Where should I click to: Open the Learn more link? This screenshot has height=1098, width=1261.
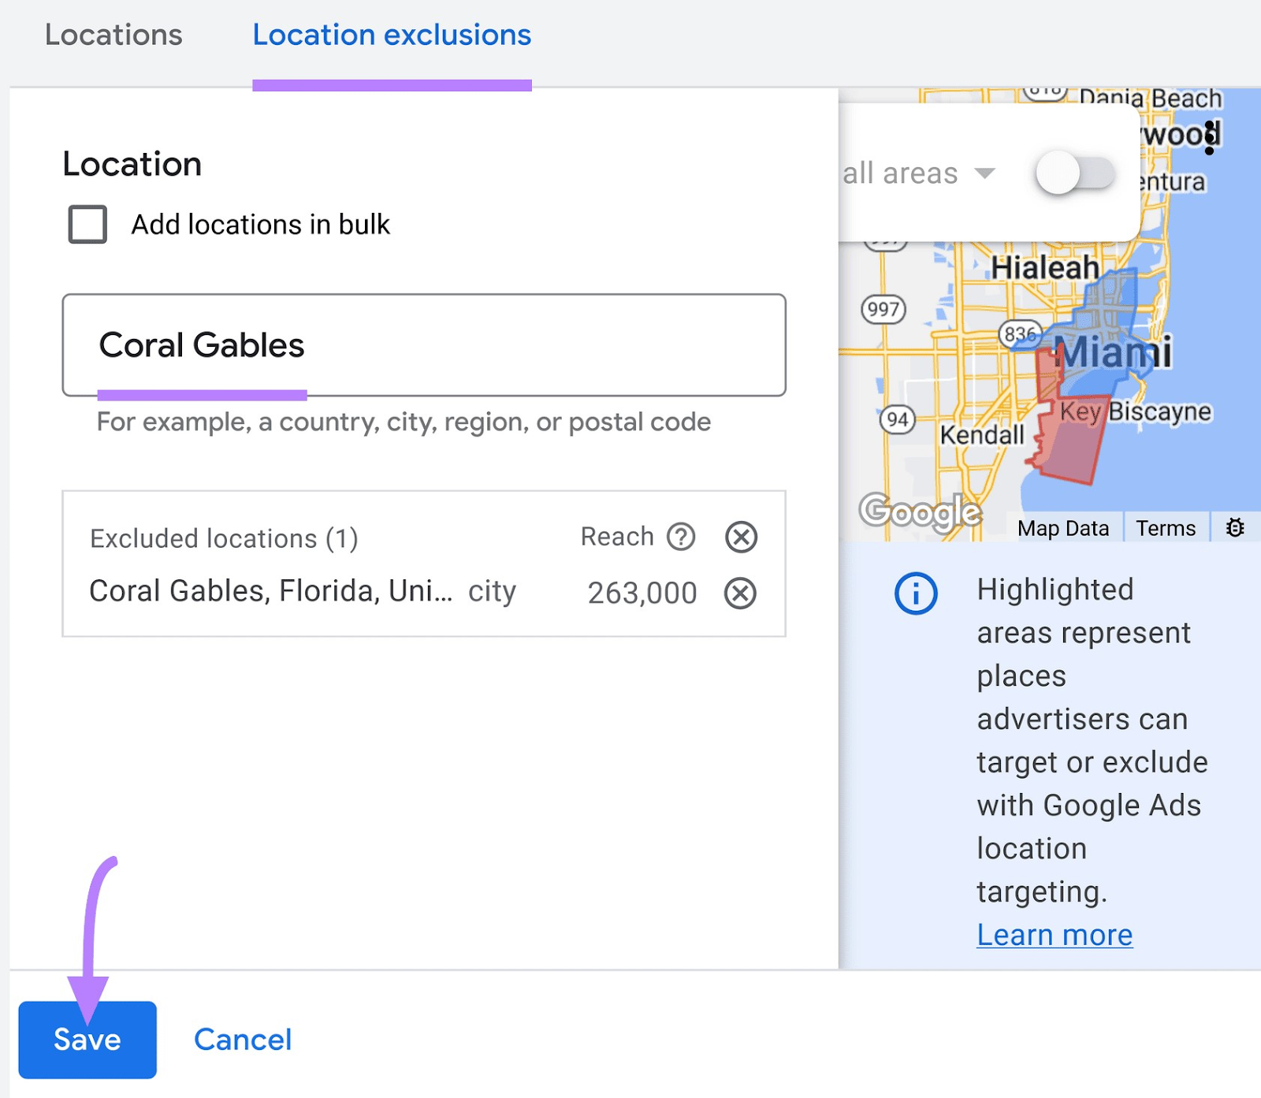click(1055, 935)
